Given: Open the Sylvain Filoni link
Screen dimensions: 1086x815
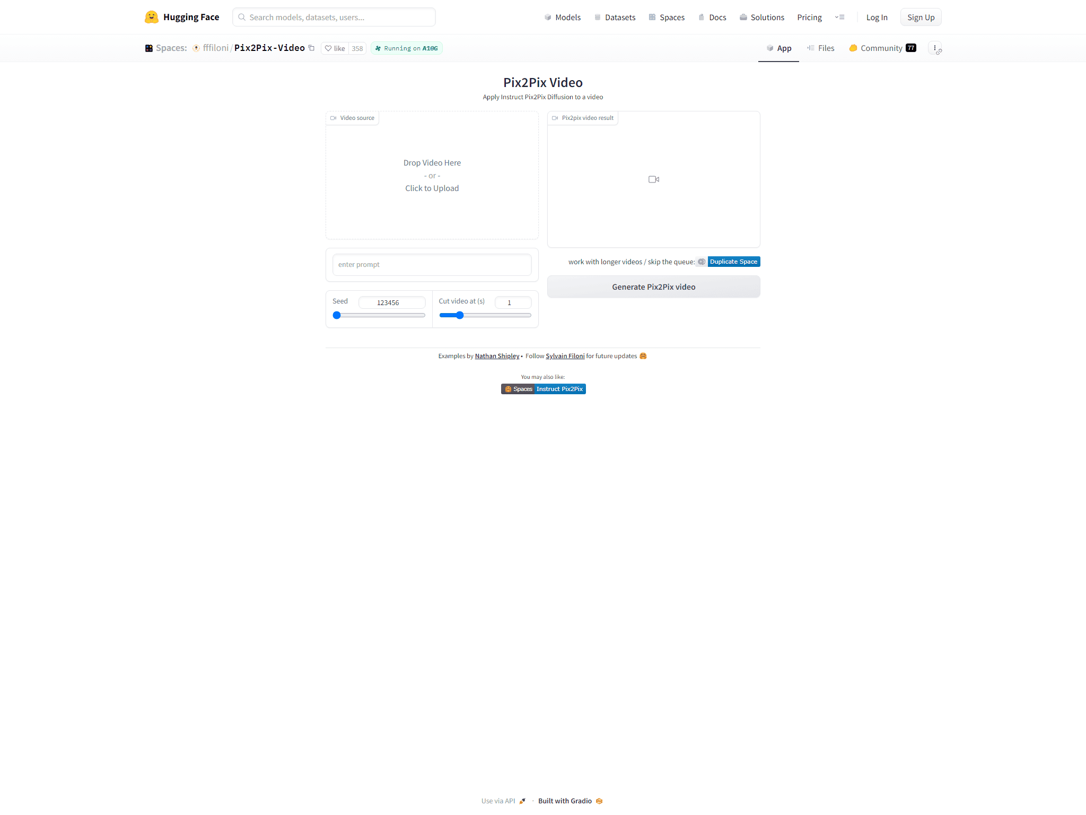Looking at the screenshot, I should [x=565, y=356].
